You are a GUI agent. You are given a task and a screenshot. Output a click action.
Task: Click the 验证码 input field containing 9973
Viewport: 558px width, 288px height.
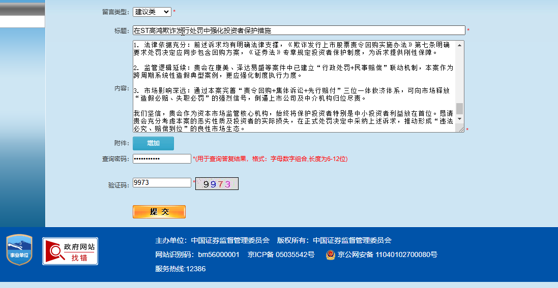point(162,183)
